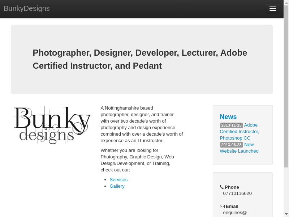Click the Phone label in contact panel

[232, 187]
